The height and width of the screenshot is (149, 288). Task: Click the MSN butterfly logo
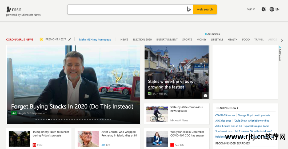(x=9, y=9)
